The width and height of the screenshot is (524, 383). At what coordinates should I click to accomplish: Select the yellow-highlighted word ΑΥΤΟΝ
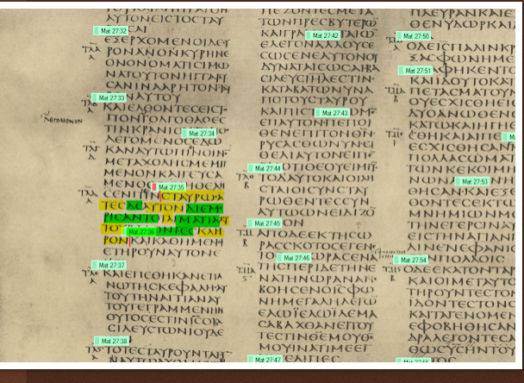point(164,208)
